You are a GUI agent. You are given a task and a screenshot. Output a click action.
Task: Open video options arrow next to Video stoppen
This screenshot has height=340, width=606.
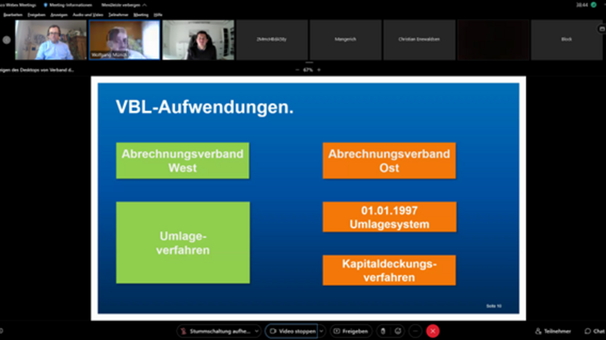click(321, 331)
